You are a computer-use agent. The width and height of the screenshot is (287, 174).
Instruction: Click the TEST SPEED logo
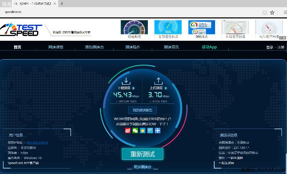tap(21, 29)
